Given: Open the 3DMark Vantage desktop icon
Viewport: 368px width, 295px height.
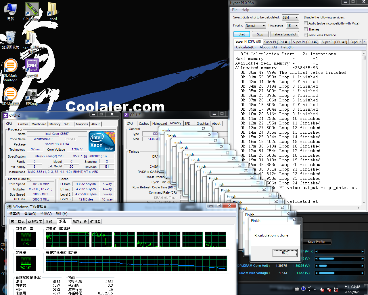Looking at the screenshot, I should 10,66.
